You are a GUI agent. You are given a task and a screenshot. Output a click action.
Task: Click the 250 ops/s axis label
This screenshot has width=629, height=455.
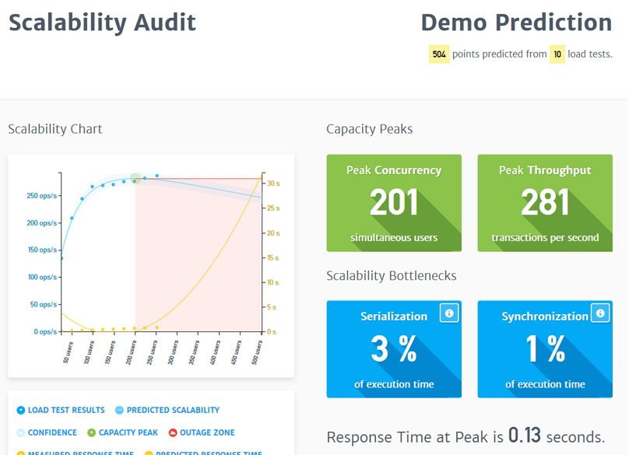[x=42, y=196]
